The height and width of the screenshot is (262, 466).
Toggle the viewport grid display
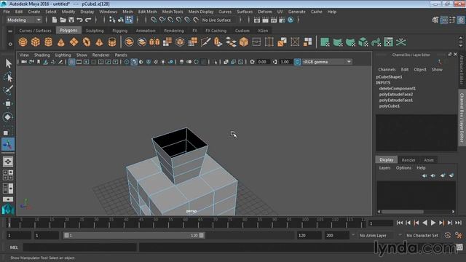(71, 62)
